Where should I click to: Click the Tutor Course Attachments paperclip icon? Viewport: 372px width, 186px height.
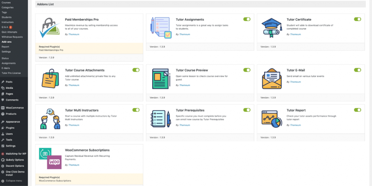click(50, 79)
